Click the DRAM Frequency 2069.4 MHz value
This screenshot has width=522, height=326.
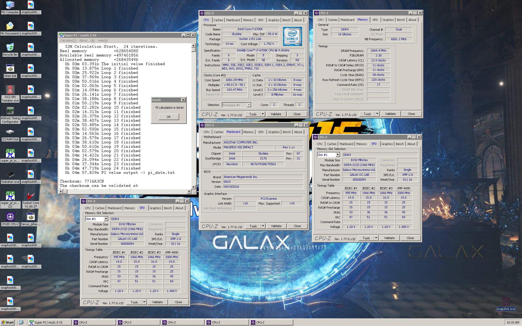tap(378, 51)
